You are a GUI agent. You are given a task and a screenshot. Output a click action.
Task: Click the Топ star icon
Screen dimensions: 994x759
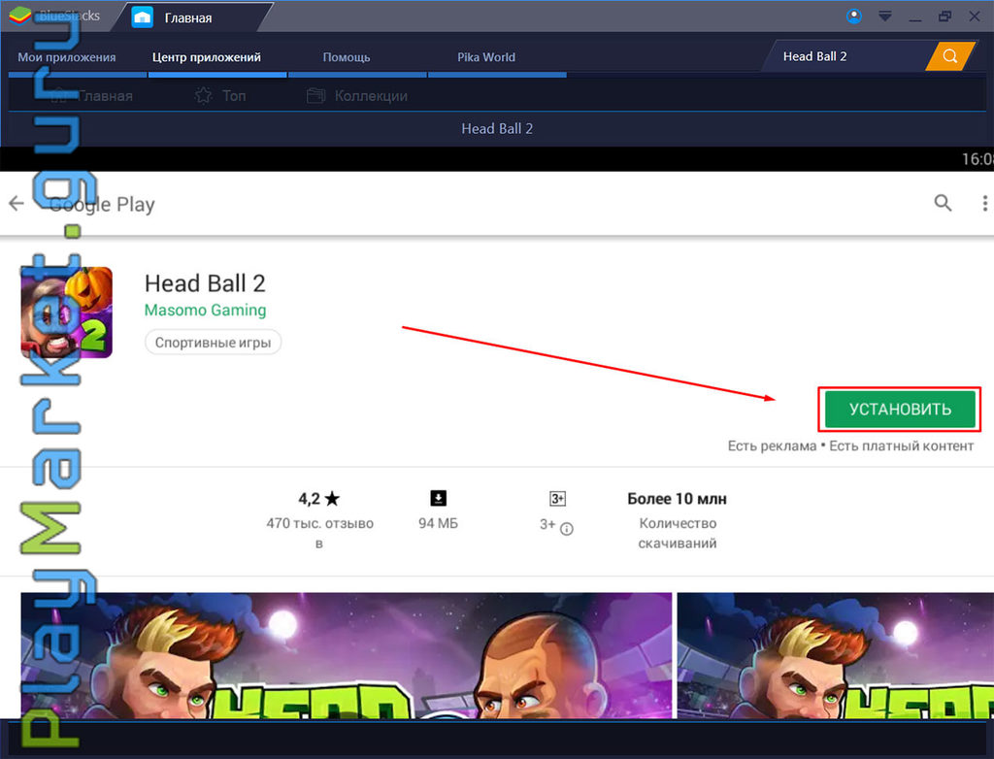click(x=204, y=96)
